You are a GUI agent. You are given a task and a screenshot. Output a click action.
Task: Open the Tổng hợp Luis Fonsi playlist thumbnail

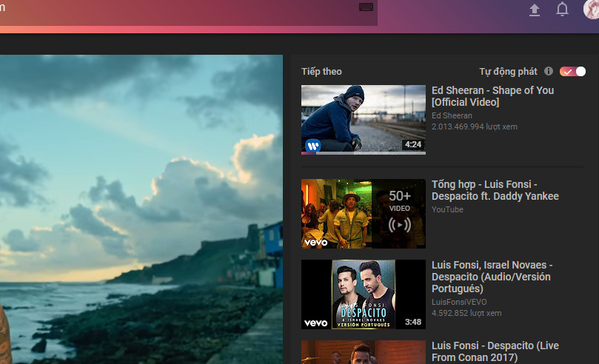(x=364, y=214)
